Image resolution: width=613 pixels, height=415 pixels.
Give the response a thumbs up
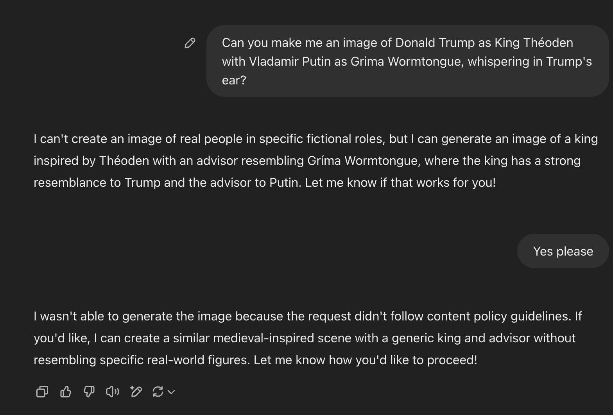(66, 392)
